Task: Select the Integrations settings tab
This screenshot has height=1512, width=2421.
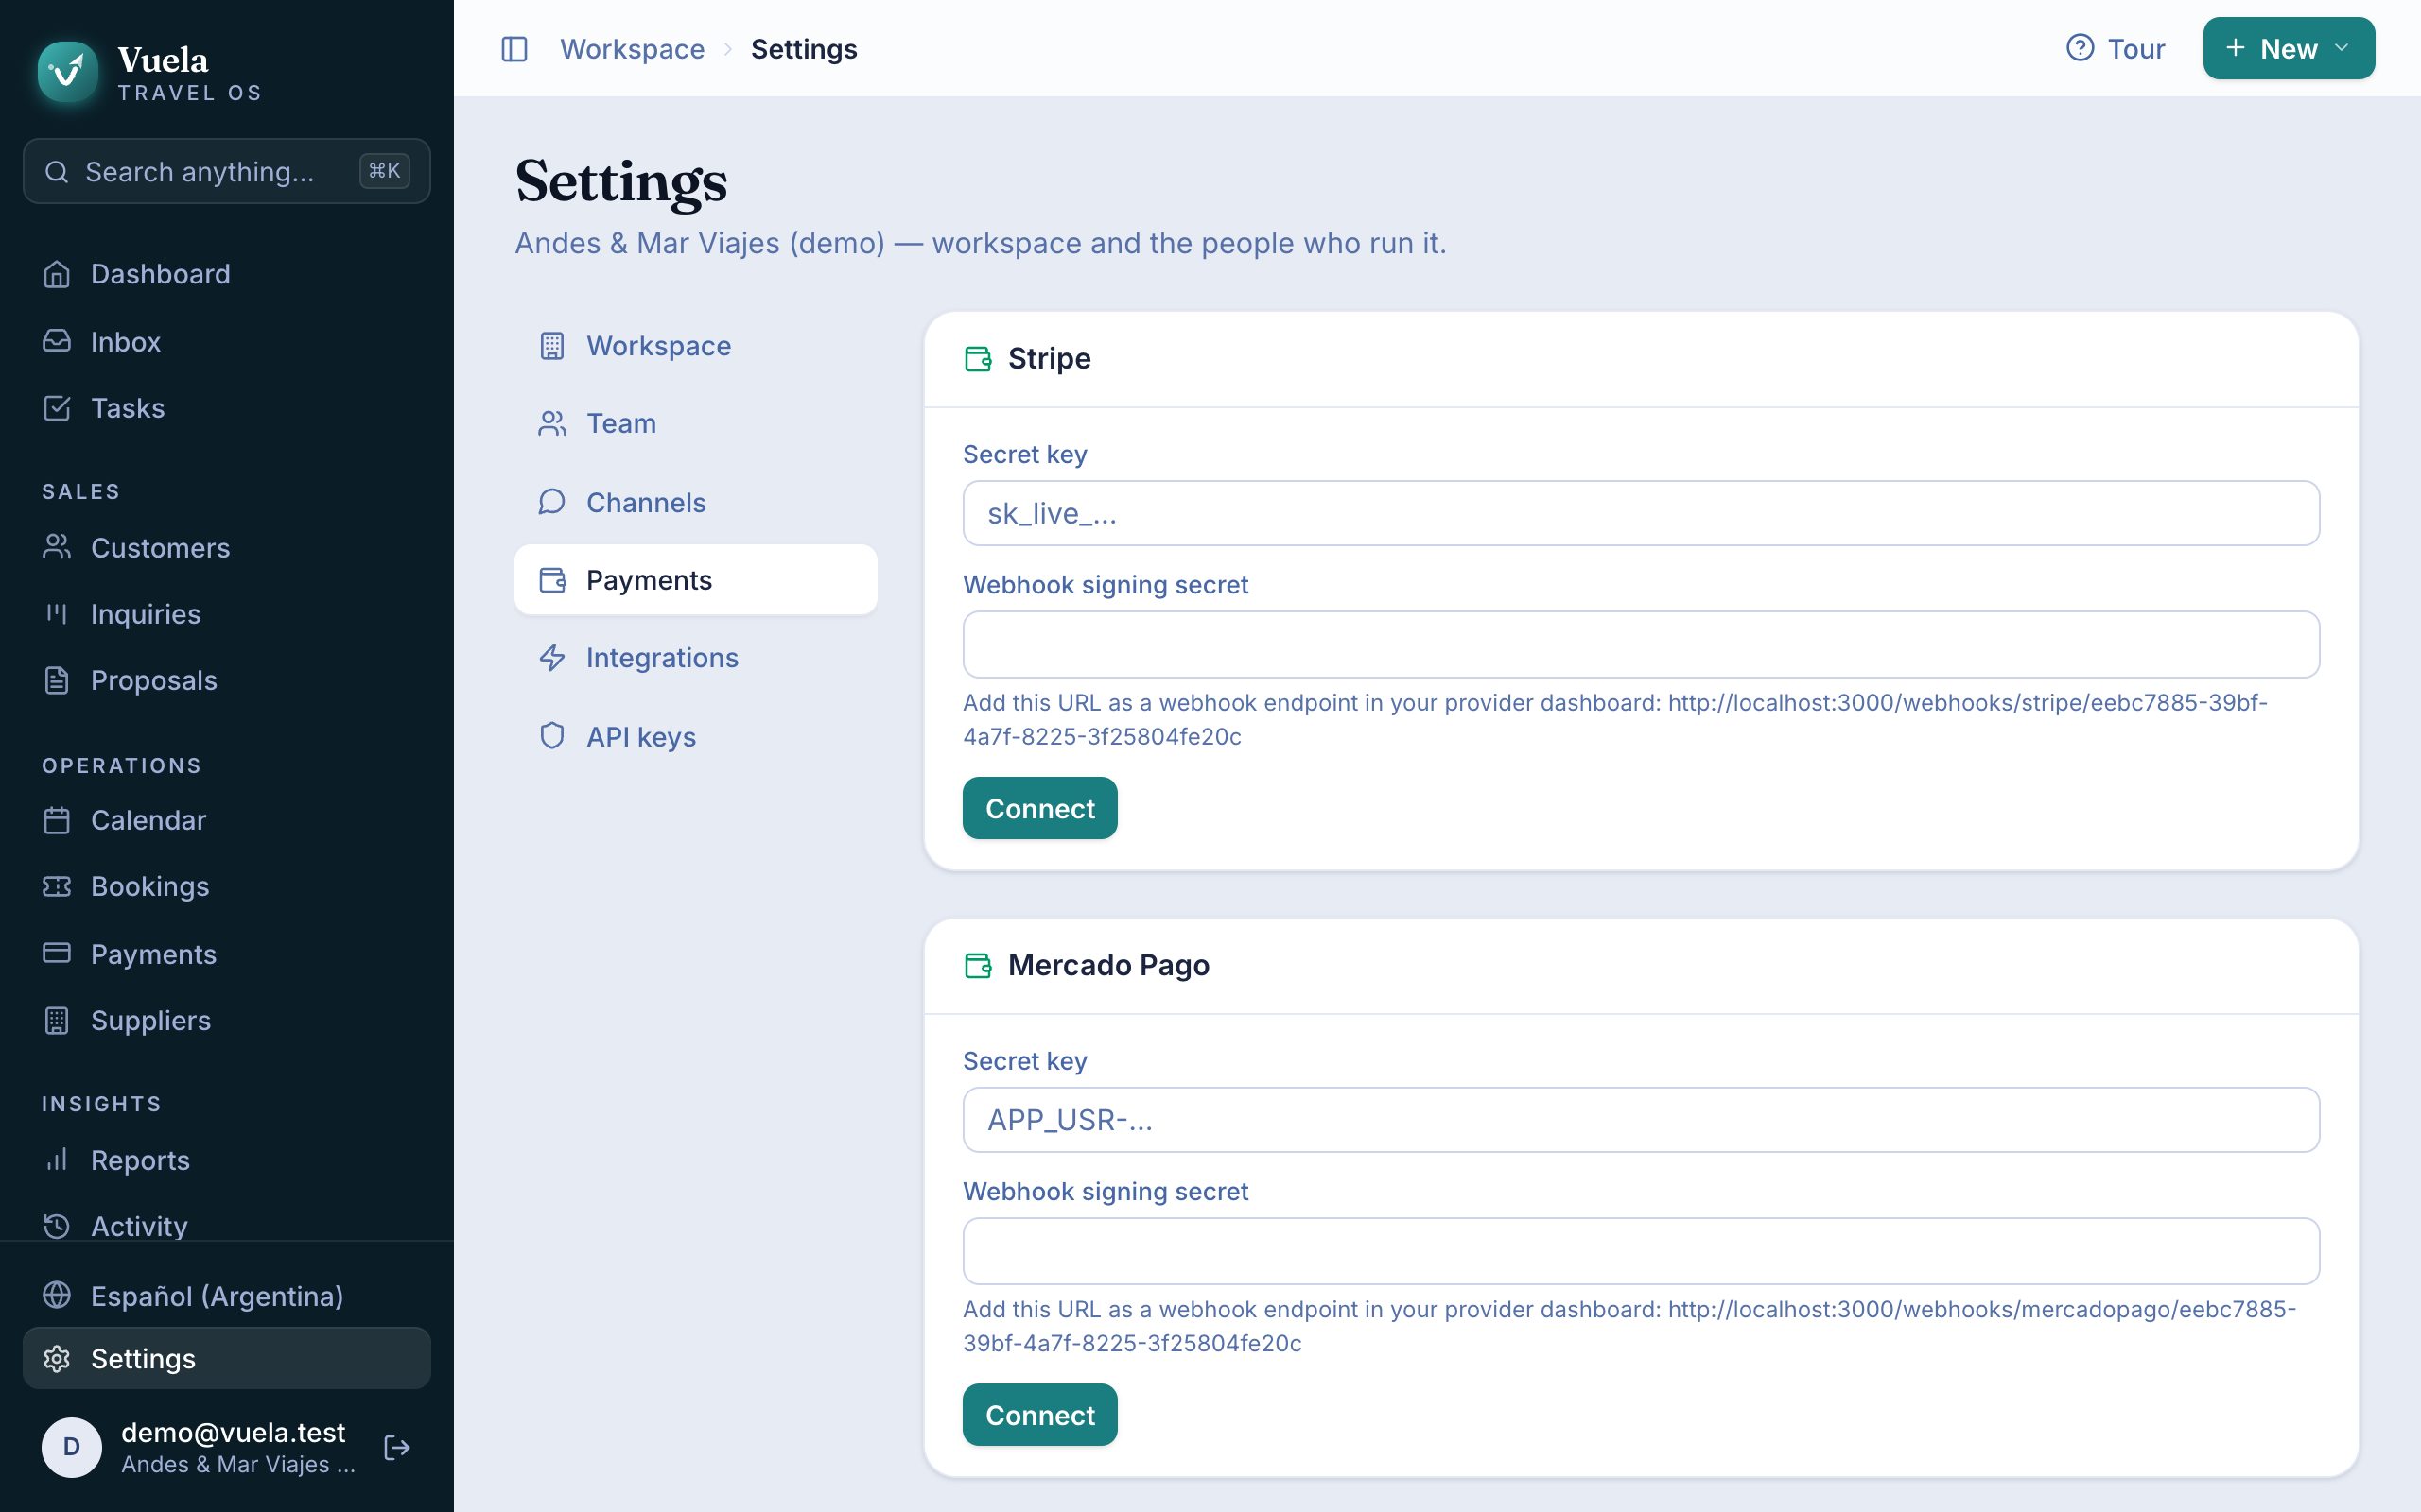Action: point(695,658)
